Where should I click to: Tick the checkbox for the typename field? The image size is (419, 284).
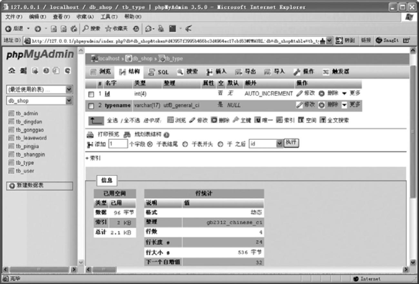91,105
